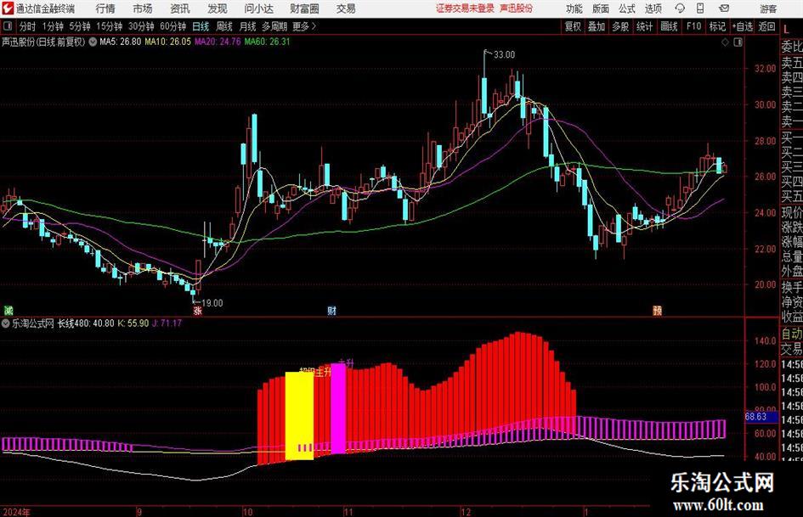Switch to 月线 monthly tab
Image resolution: width=803 pixels, height=517 pixels.
click(x=247, y=26)
